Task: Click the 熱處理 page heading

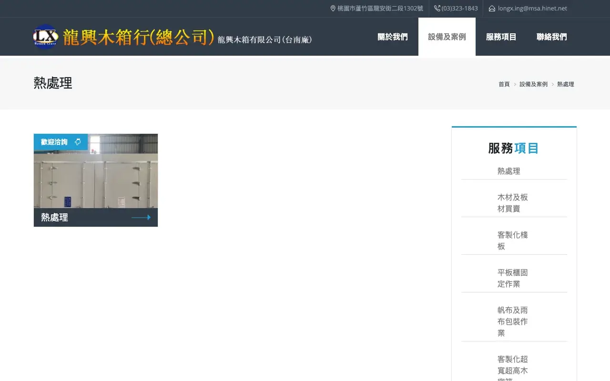Action: click(53, 83)
